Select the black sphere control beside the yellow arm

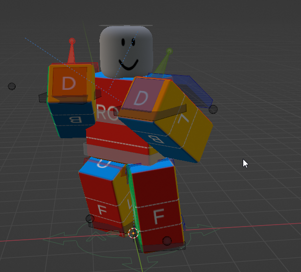click(x=213, y=109)
